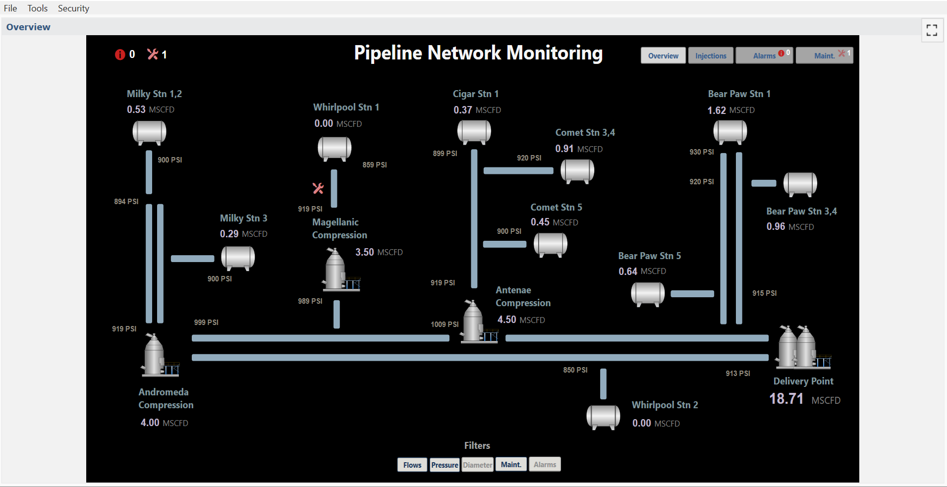947x487 pixels.
Task: Toggle the Flows filter
Action: pos(412,464)
